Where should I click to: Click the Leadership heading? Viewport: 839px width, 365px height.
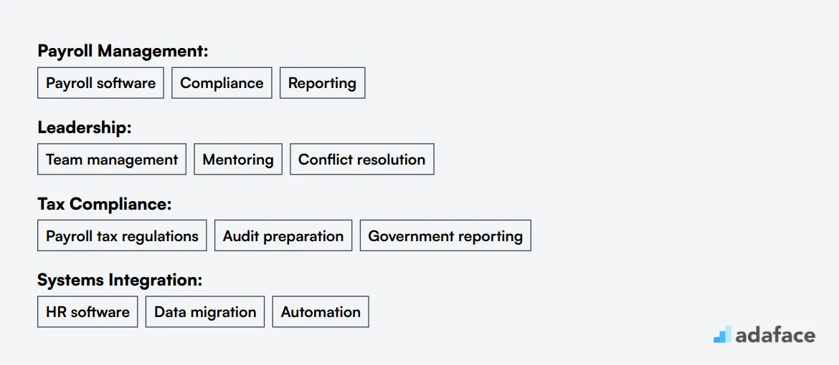(x=84, y=127)
